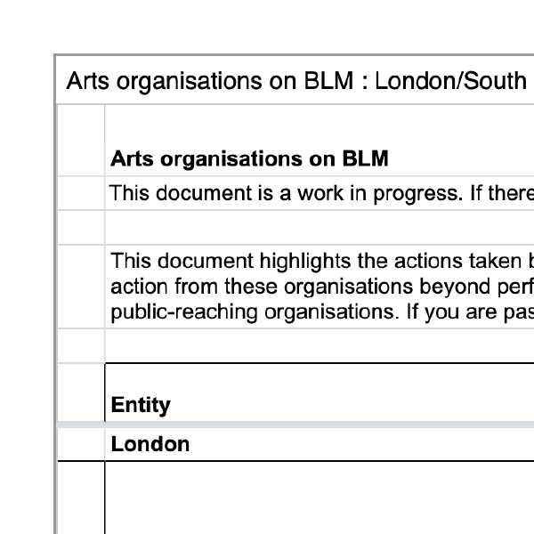
Task: Click the 'This document highlights the actions taken' line
Action: click(322, 261)
